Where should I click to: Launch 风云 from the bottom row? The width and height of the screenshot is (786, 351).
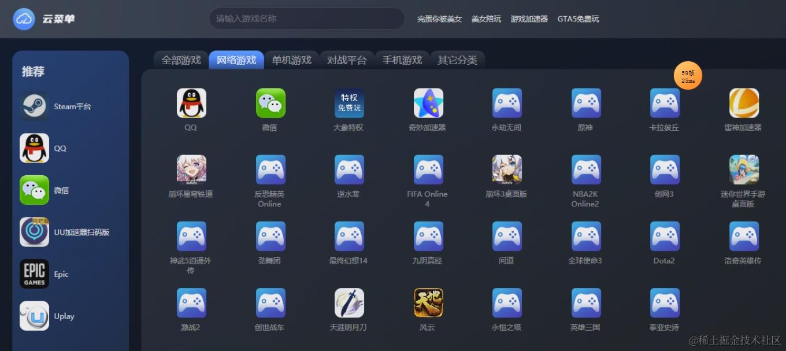428,302
